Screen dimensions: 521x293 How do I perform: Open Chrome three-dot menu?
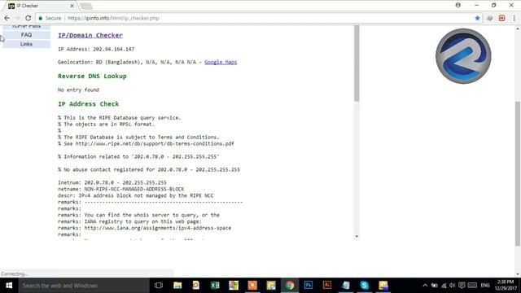(x=514, y=18)
